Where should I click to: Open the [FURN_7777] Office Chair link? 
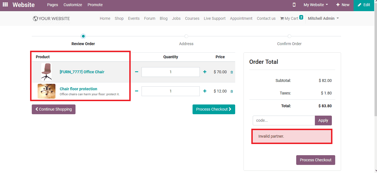tap(82, 72)
